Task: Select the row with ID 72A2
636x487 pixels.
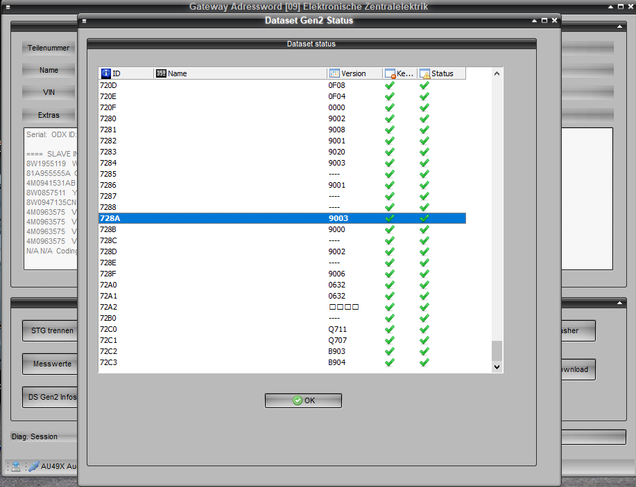Action: coord(282,307)
